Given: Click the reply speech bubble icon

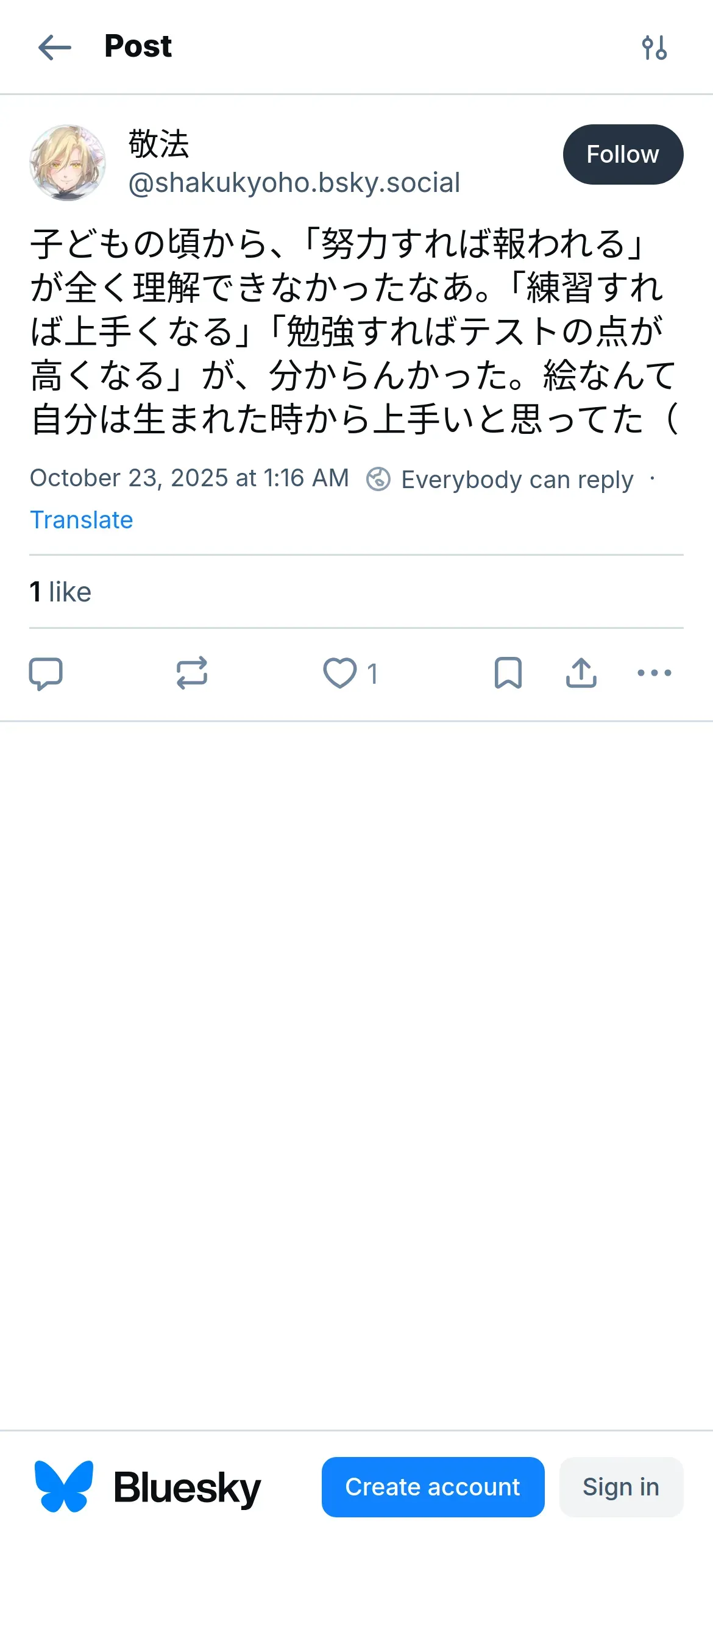Looking at the screenshot, I should click(46, 673).
